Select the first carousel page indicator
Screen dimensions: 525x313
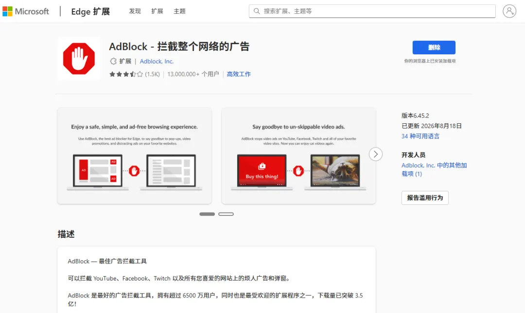pos(207,214)
